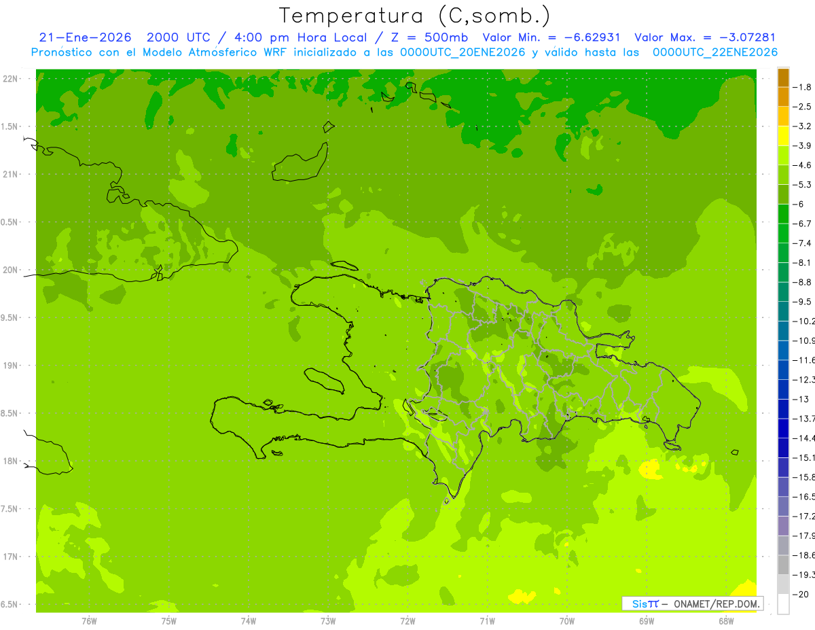
Task: Click the "-12.3" color bar label
Action: (804, 379)
